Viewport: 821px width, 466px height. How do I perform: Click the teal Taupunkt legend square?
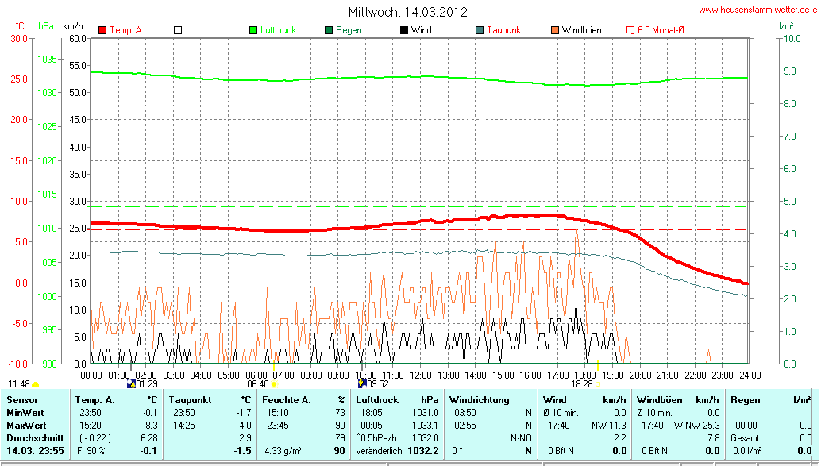(x=480, y=30)
